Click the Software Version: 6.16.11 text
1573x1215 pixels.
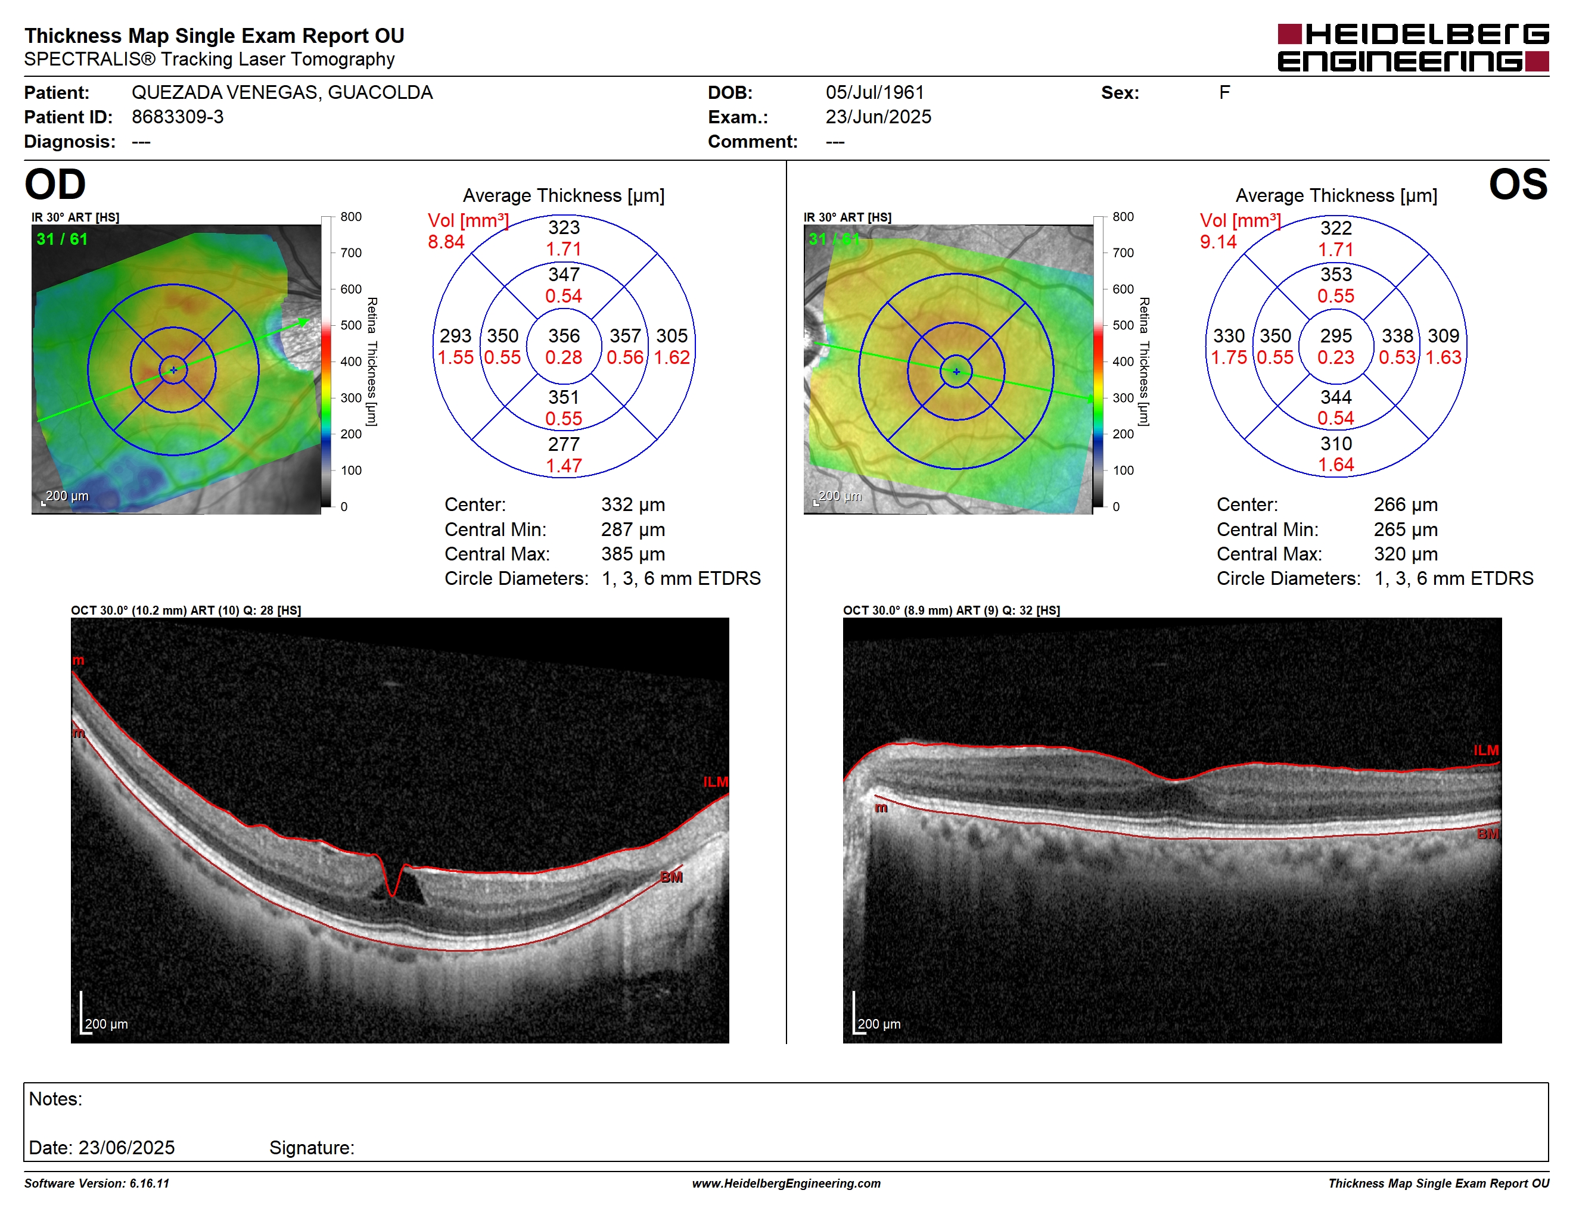coord(97,1183)
